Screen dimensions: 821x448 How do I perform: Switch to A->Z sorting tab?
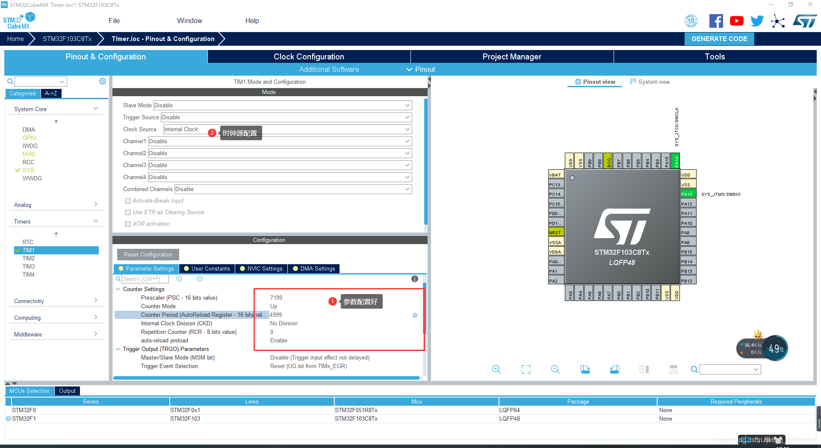[51, 93]
